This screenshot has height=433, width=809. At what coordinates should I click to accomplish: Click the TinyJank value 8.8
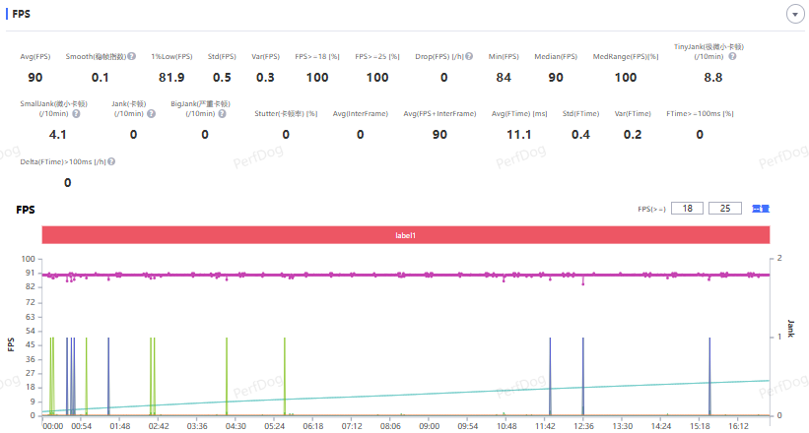[x=713, y=78]
